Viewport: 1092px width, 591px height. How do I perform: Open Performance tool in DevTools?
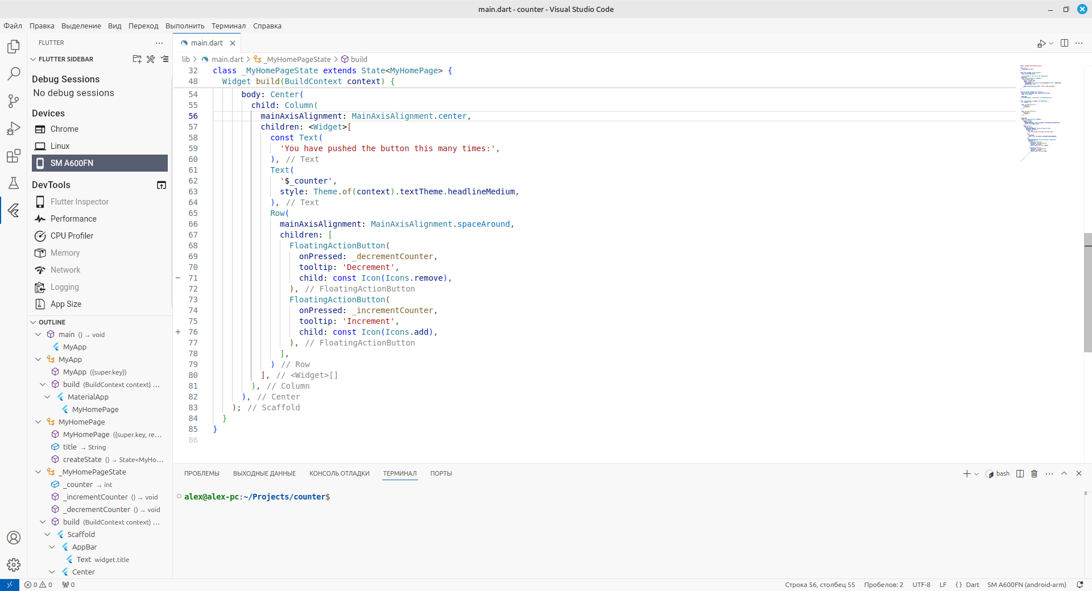point(100,219)
